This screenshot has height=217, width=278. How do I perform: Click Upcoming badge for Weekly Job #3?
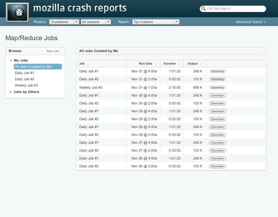coord(217,88)
